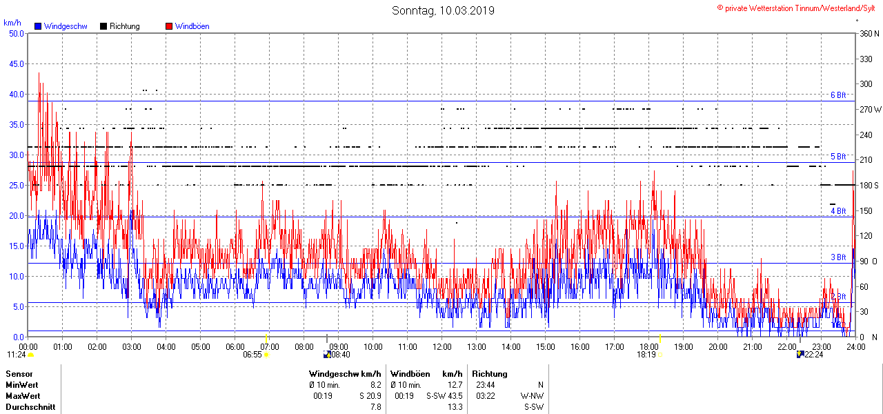
Task: Click the 12:00 time axis label
Action: tap(442, 347)
